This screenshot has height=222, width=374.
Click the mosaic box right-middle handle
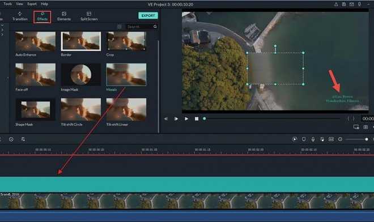[x=303, y=69]
